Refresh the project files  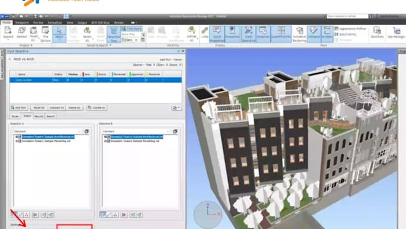pyautogui.click(x=21, y=33)
